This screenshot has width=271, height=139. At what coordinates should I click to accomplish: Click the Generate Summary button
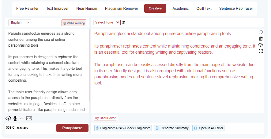(172, 128)
